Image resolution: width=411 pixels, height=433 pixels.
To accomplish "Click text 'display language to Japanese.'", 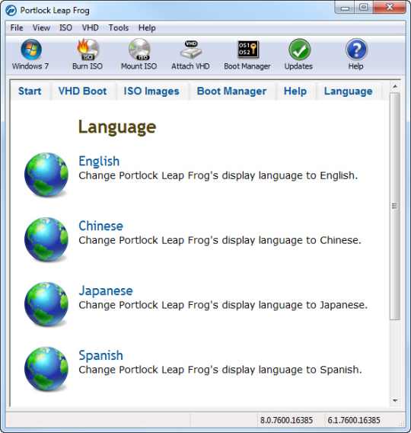I will tap(295, 305).
